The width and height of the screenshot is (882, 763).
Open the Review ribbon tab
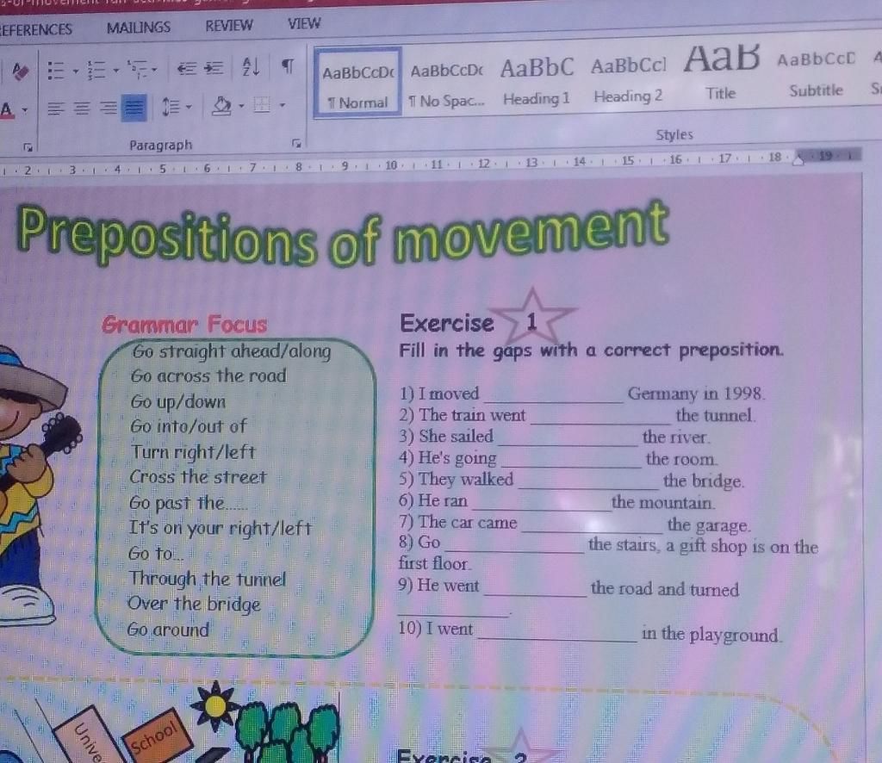[229, 25]
